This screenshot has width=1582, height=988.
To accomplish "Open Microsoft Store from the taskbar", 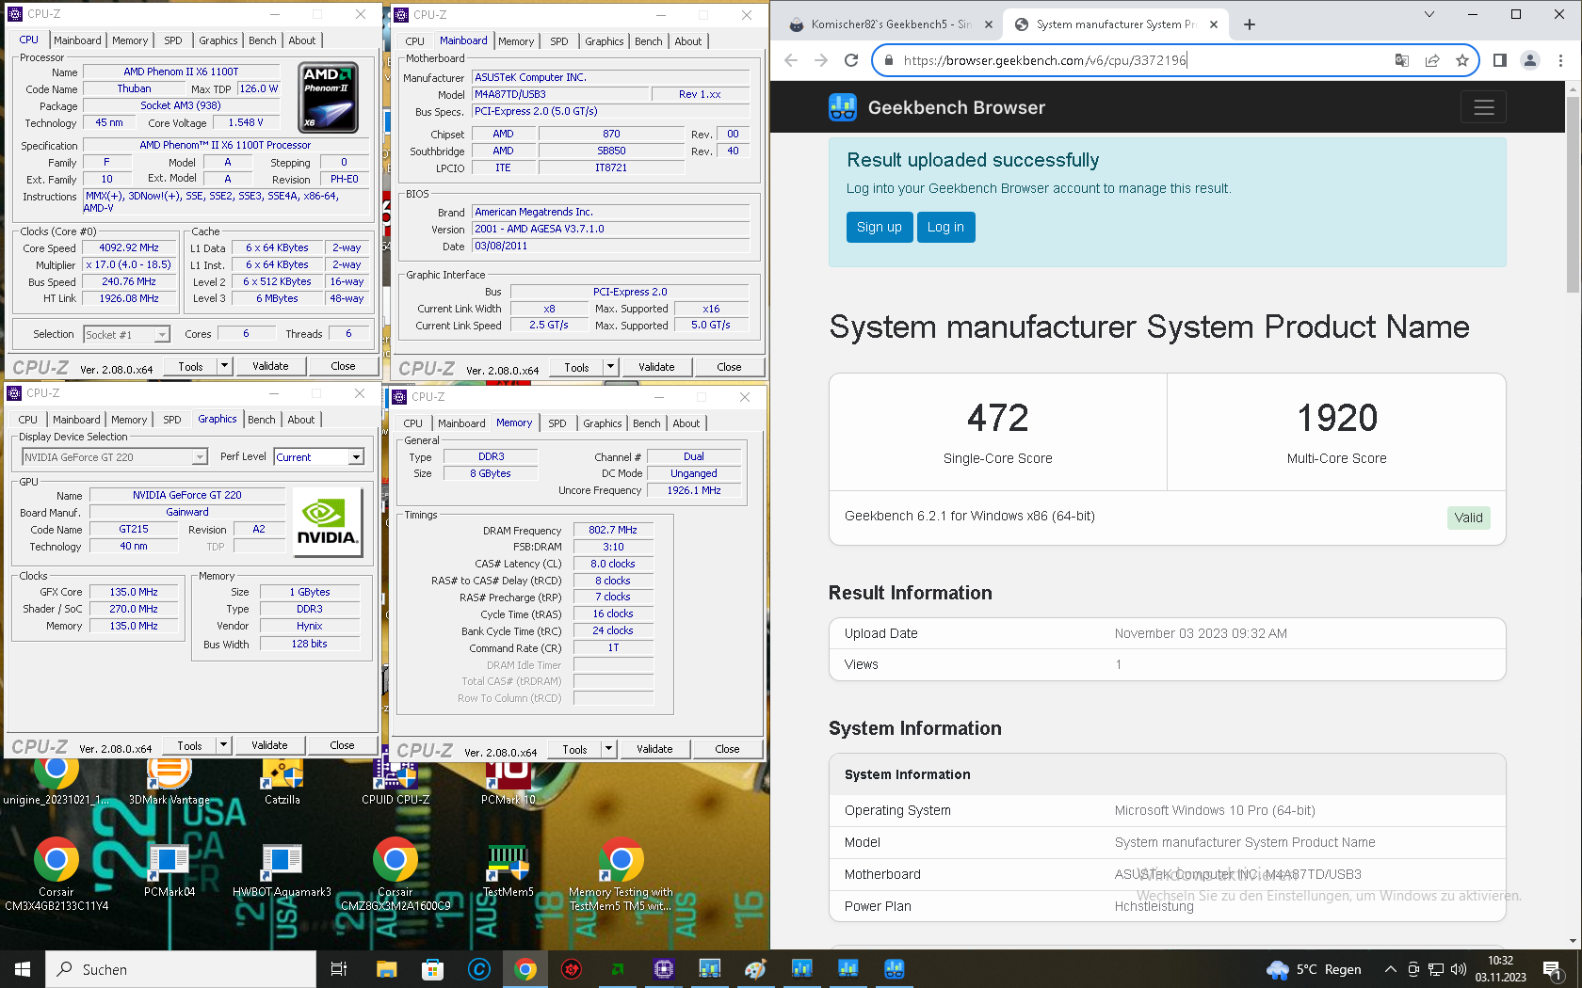I will 432,969.
